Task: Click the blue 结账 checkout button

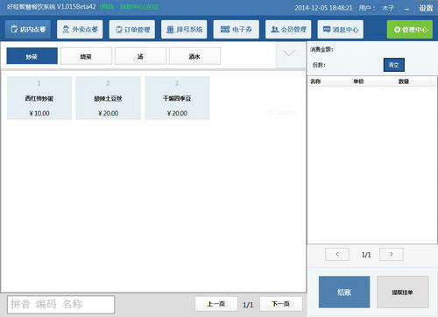Action: tap(344, 292)
